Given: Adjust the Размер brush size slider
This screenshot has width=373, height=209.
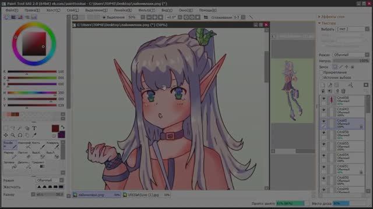Looking at the screenshot, I should (50, 194).
